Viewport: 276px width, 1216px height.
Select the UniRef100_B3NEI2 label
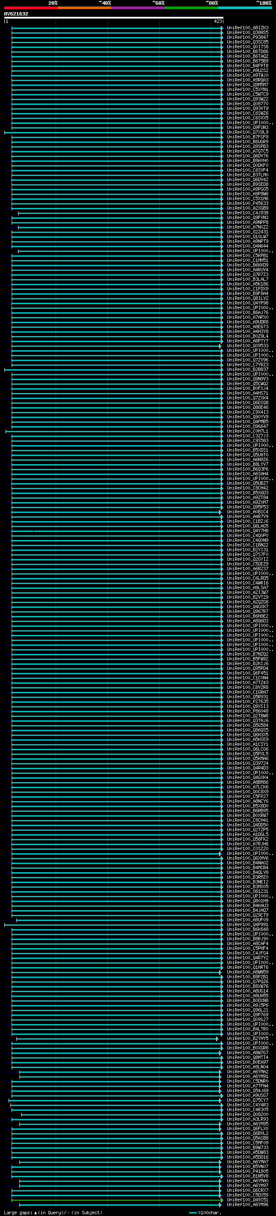click(248, 882)
